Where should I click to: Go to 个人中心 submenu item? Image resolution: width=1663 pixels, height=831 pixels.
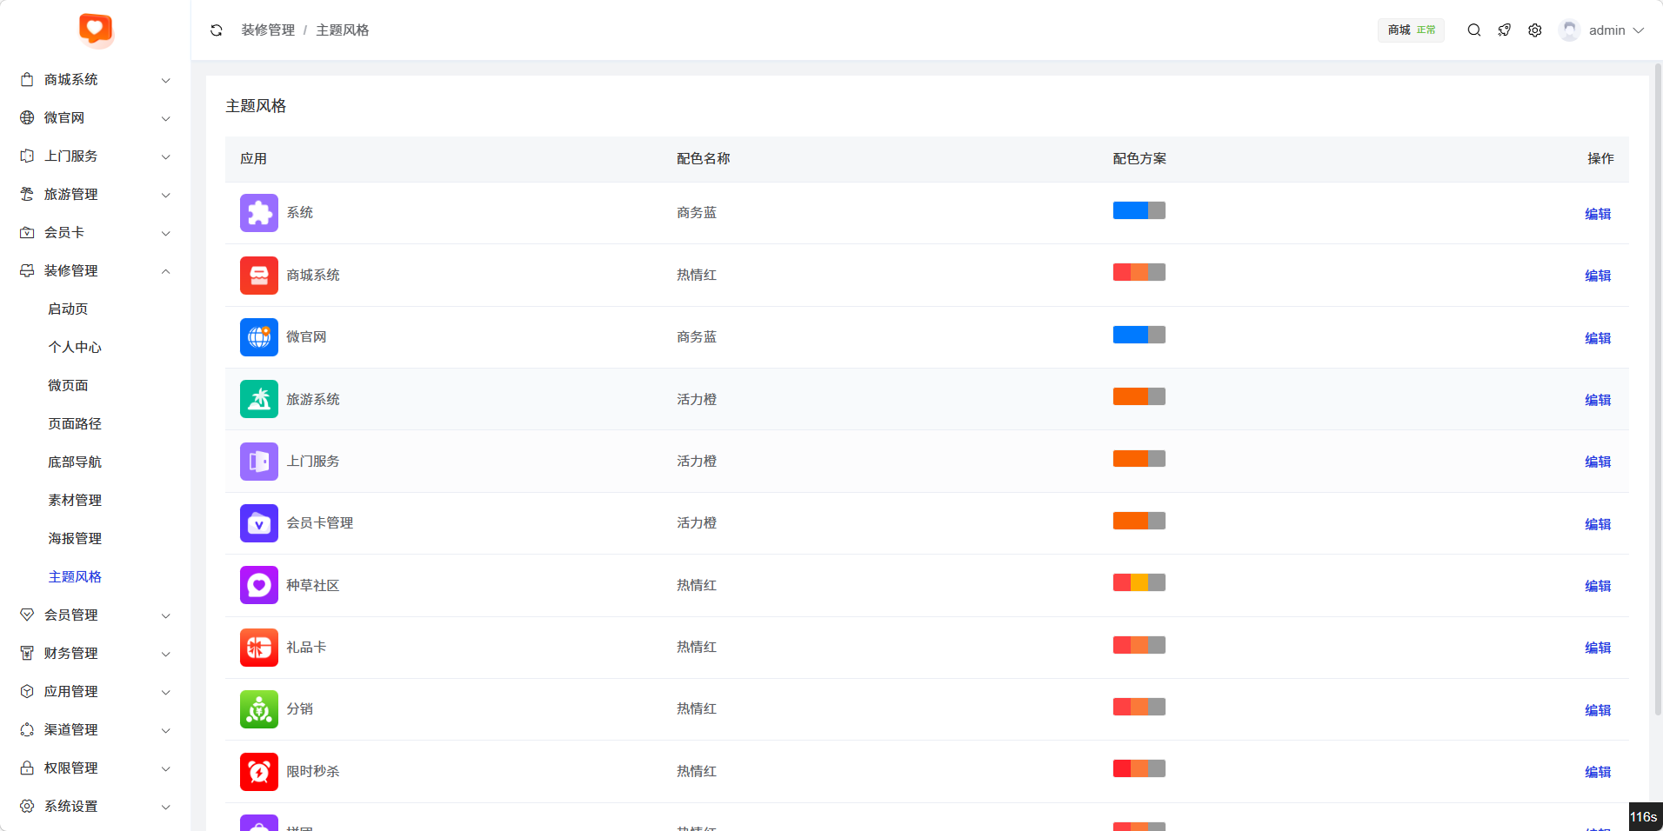click(x=75, y=347)
